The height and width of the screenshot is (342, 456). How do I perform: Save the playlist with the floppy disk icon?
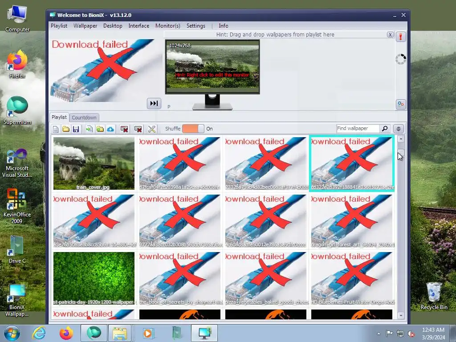pyautogui.click(x=76, y=129)
